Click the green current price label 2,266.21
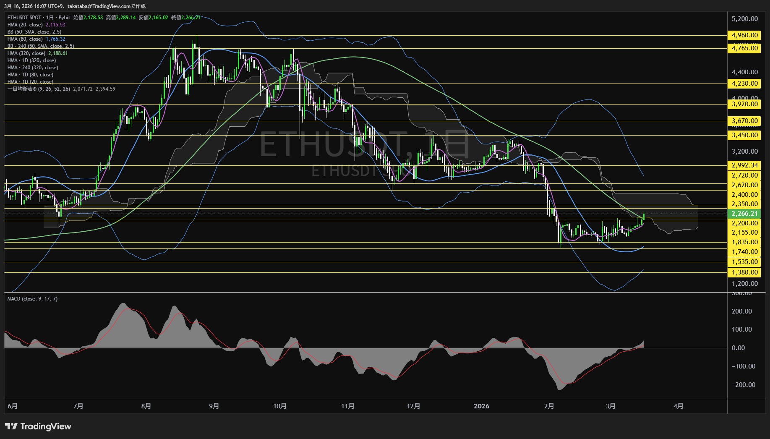 click(x=744, y=214)
